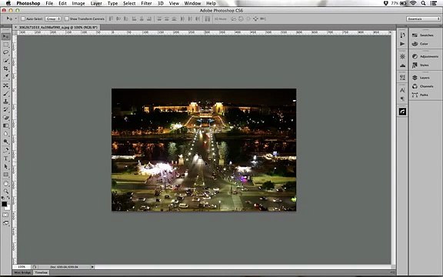Open the Essentials workspace dropdown
443x277 pixels.
424,19
